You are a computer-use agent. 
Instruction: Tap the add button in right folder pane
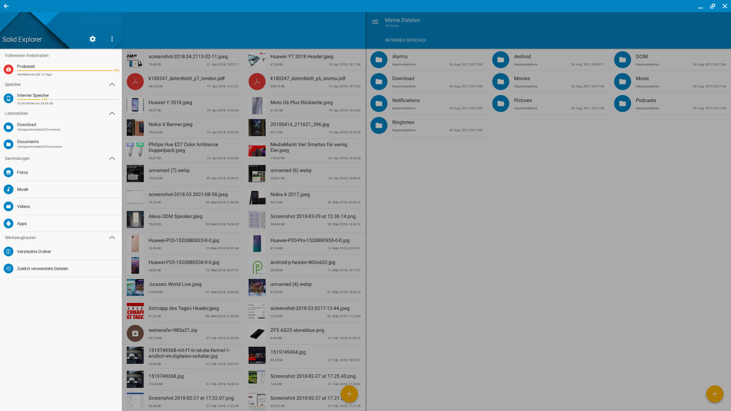(715, 394)
